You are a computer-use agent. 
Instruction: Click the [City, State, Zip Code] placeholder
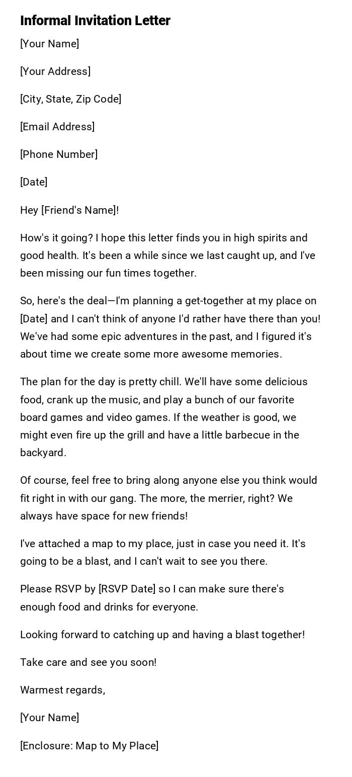70,99
